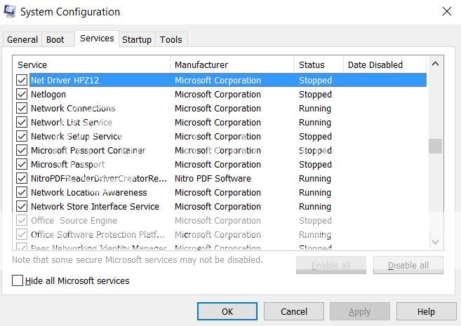This screenshot has height=326, width=461.
Task: Click Stopped status of Microsoft Passport Container row
Action: click(x=315, y=150)
